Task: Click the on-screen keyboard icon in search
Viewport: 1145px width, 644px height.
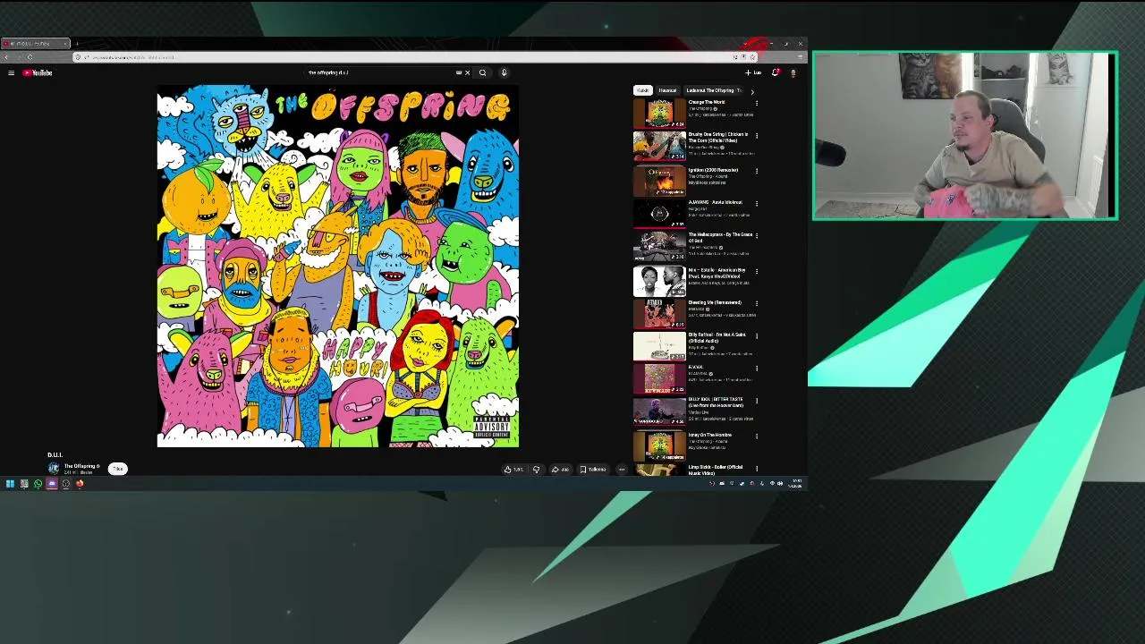Action: coord(459,72)
